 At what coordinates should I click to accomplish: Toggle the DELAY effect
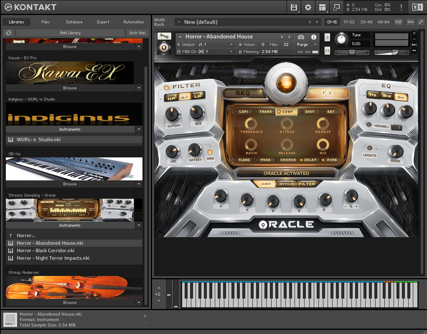(x=308, y=160)
